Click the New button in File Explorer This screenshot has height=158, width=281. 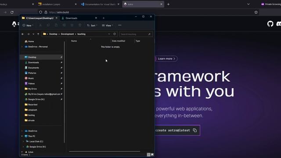[28, 25]
